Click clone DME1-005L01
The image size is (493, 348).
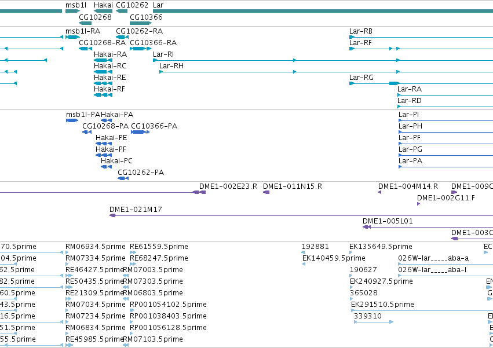click(388, 222)
